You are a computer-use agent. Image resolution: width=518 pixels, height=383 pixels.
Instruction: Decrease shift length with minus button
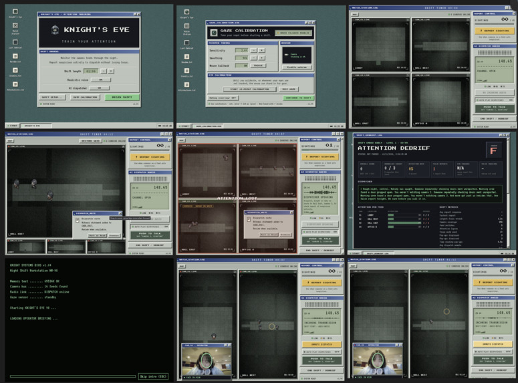(104, 71)
